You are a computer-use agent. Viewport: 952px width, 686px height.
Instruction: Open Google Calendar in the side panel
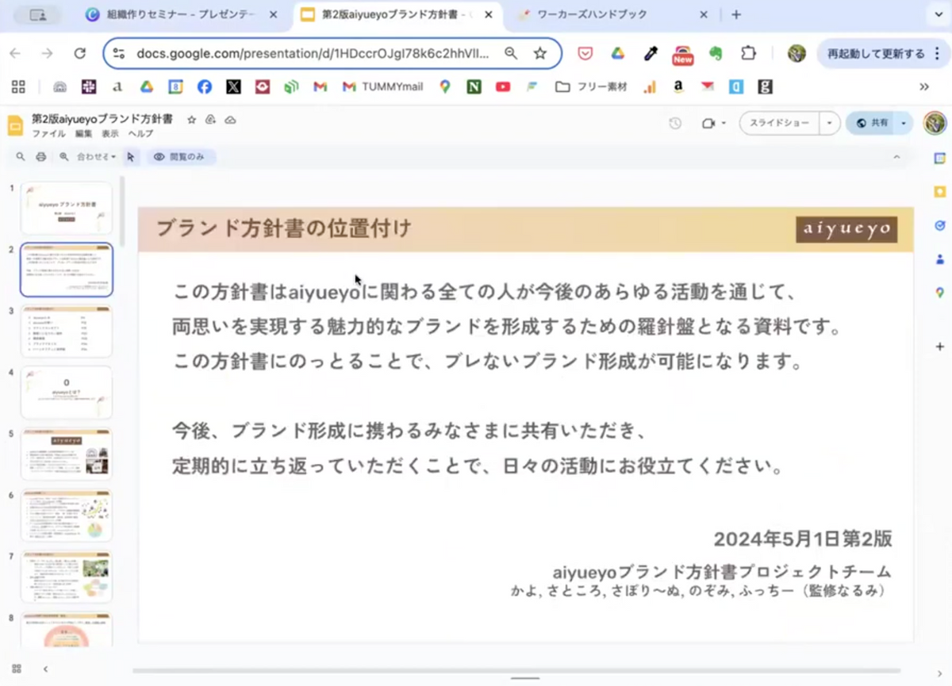(939, 158)
